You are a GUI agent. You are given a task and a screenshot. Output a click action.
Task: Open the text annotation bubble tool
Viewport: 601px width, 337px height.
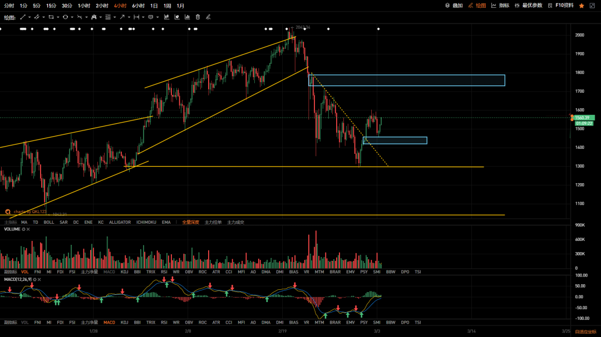pyautogui.click(x=150, y=17)
